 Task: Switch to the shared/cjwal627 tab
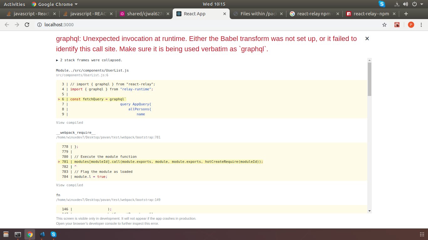pos(144,14)
